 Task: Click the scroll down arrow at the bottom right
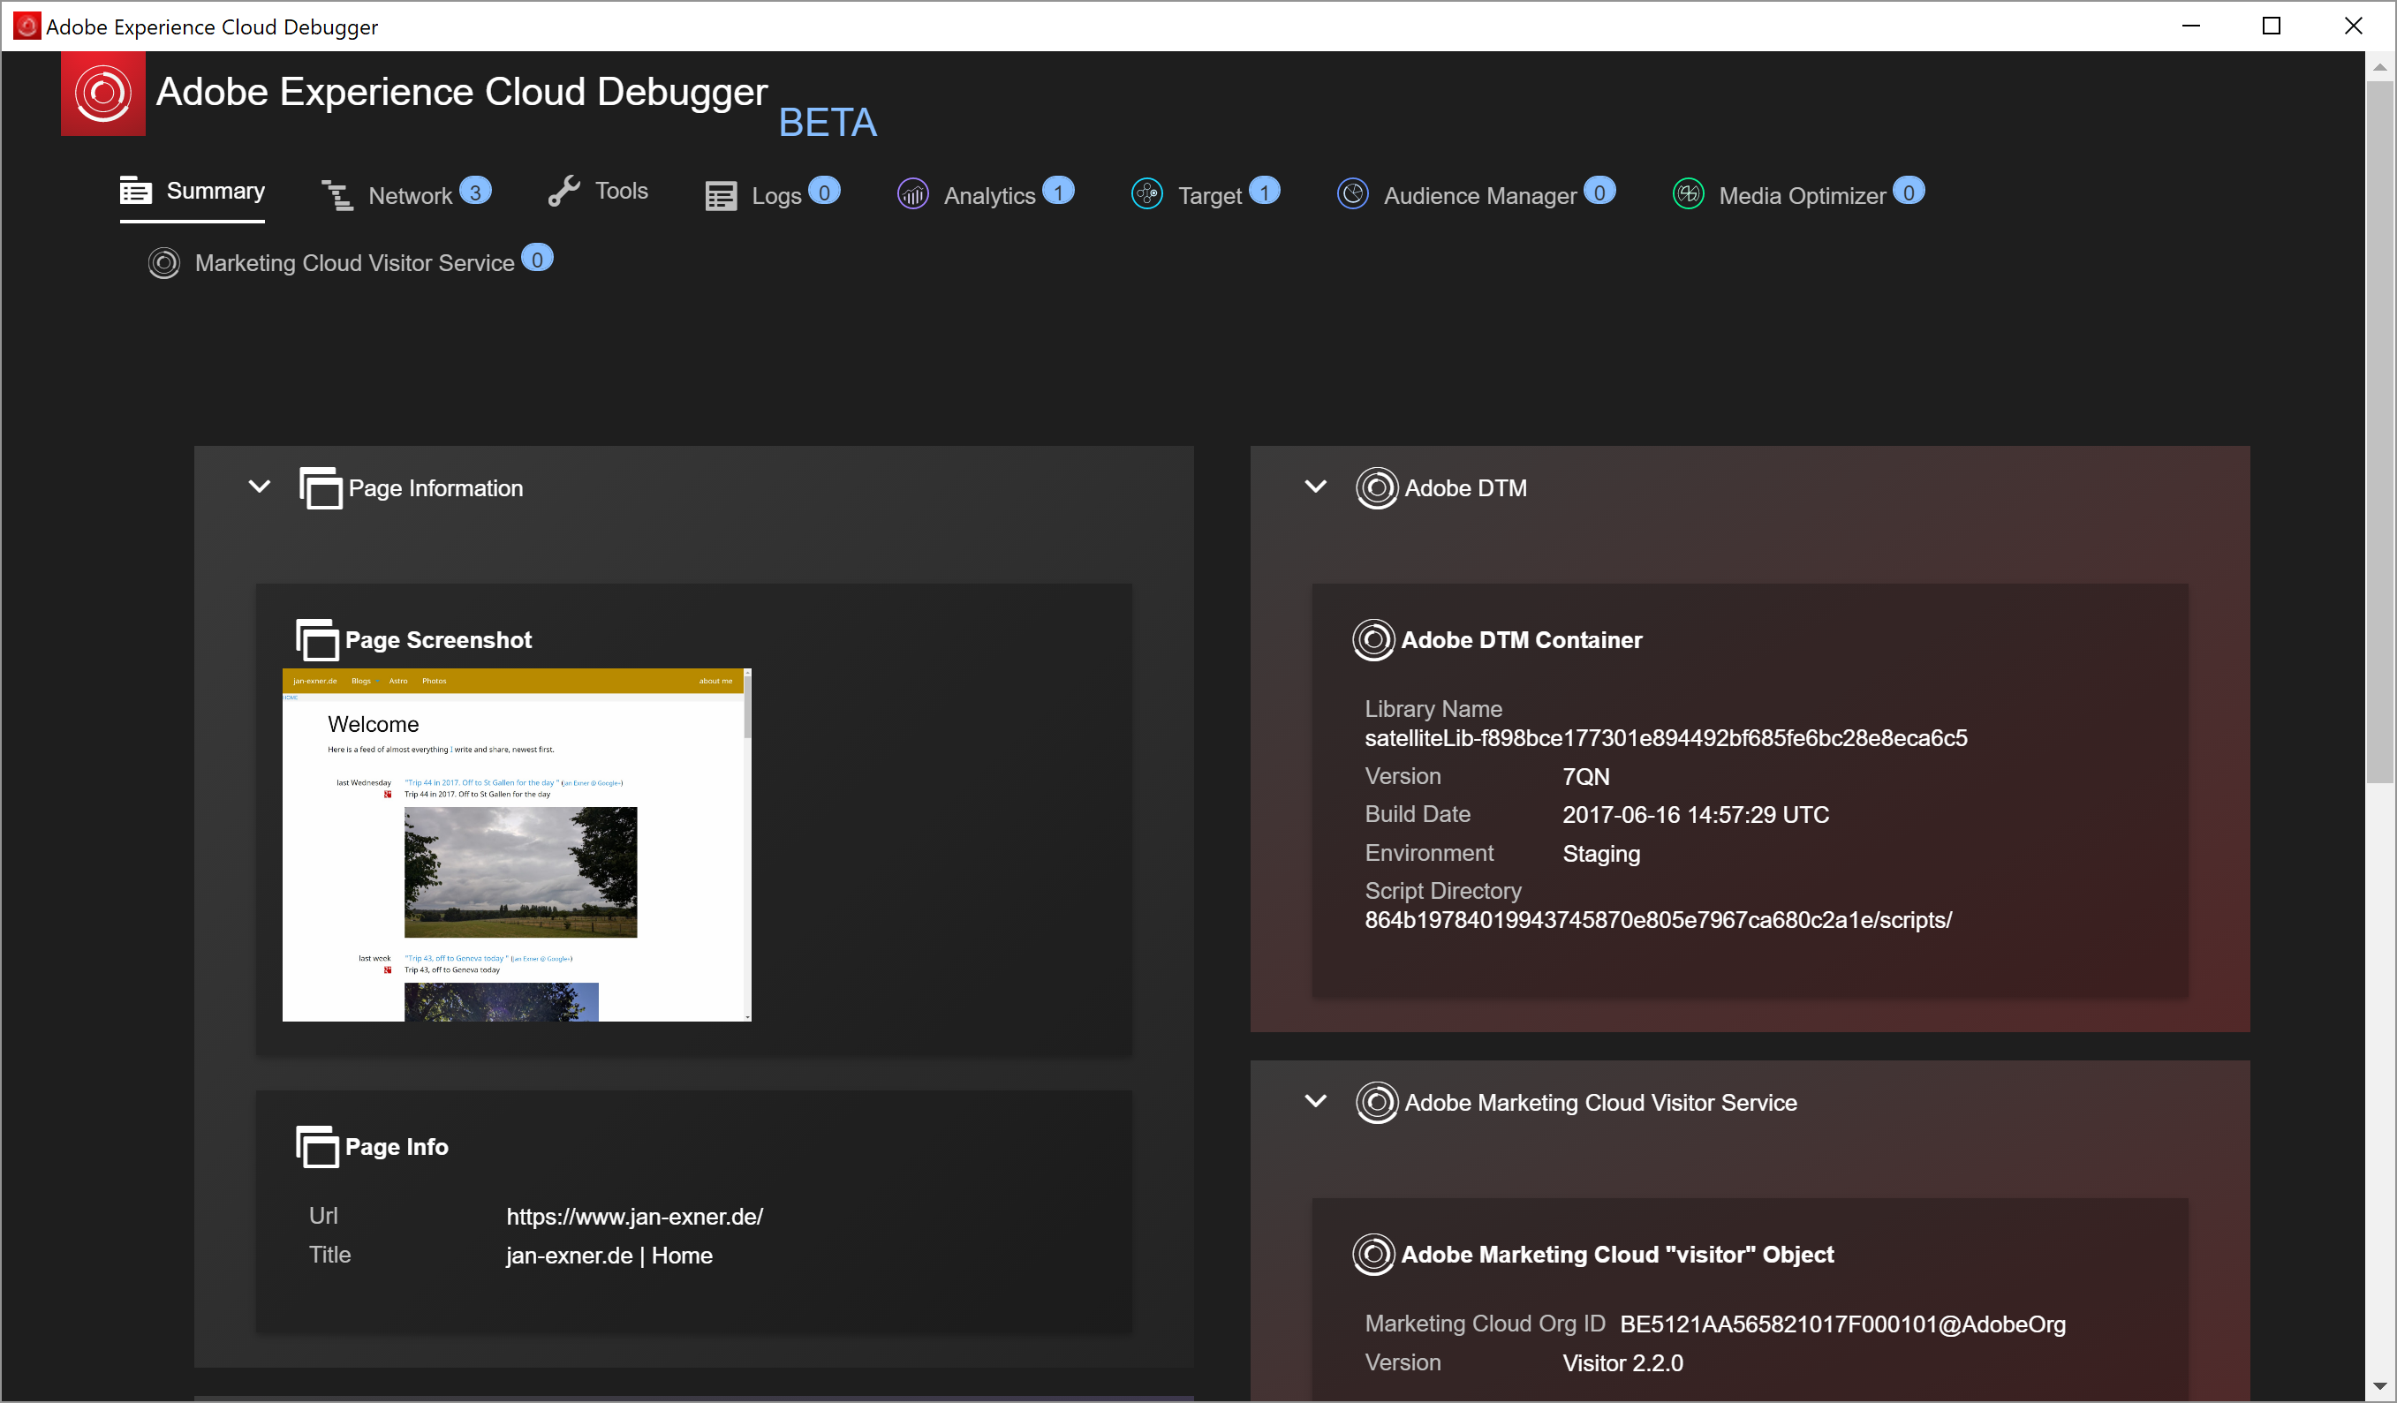2380,1386
